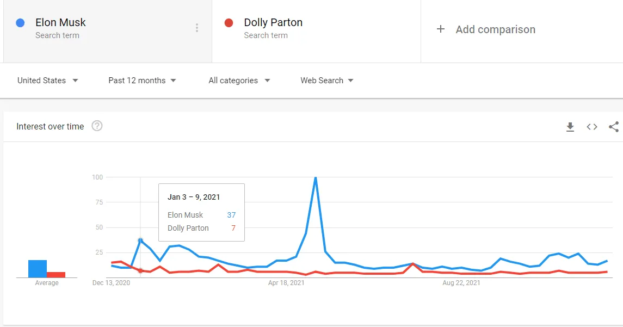
Task: Click the red Average bar
Action: coord(56,275)
